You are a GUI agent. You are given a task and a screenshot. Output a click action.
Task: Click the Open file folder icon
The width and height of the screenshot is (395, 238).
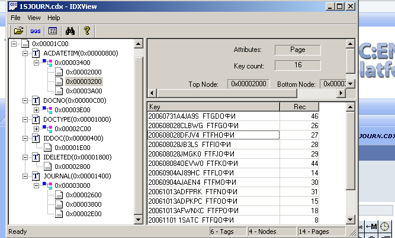18,30
